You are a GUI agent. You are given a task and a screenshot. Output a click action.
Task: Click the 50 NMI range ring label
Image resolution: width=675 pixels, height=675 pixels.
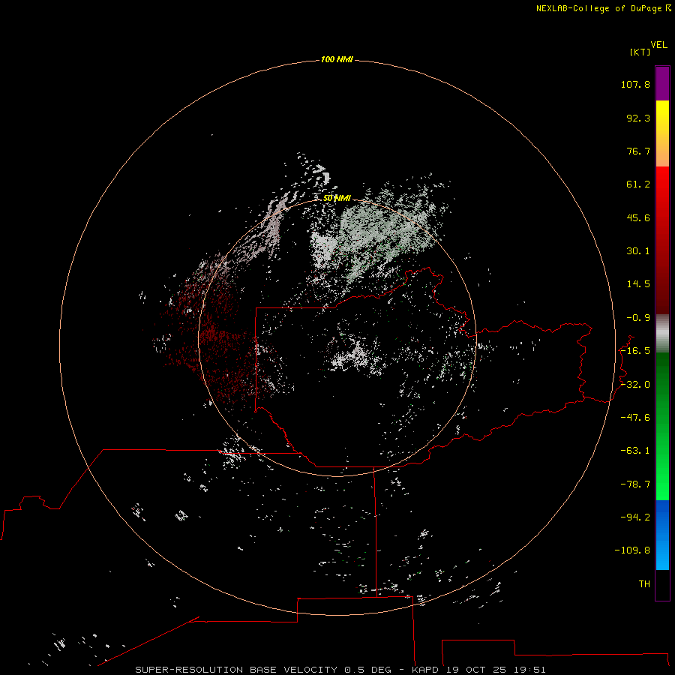(x=337, y=198)
